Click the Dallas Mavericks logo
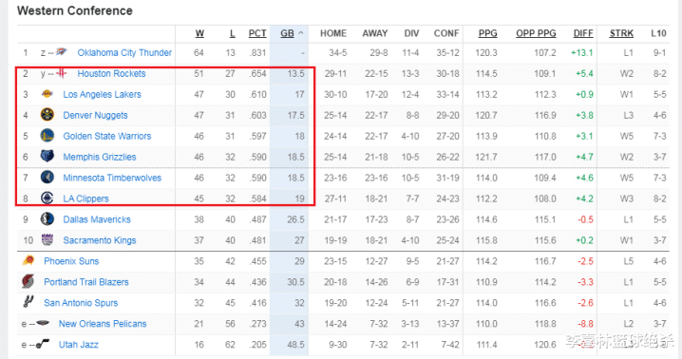The height and width of the screenshot is (359, 682). [x=47, y=218]
